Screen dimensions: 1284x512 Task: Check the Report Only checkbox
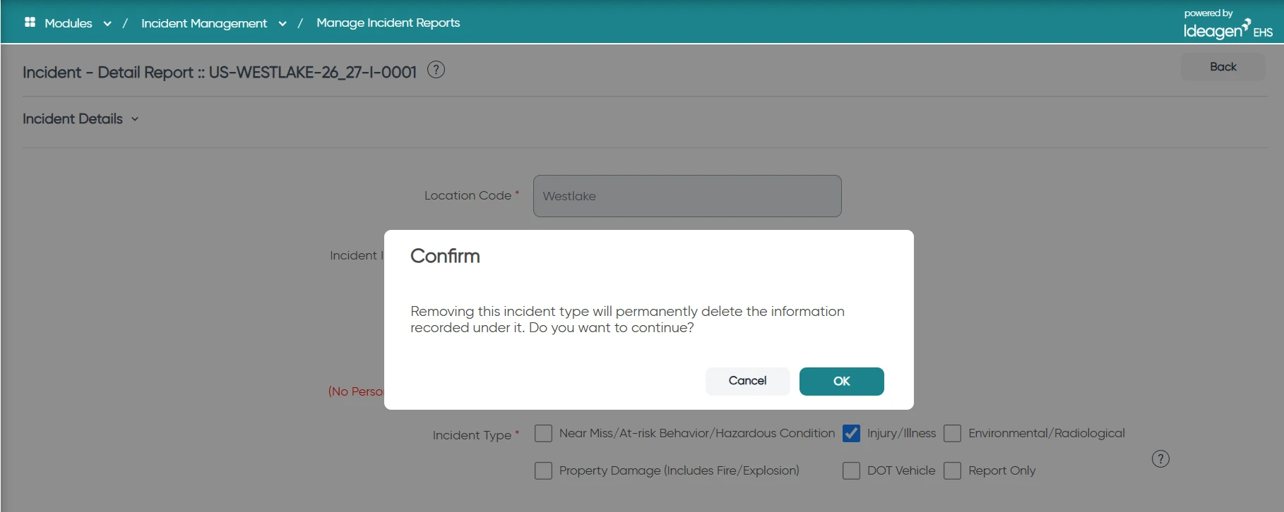pos(952,470)
